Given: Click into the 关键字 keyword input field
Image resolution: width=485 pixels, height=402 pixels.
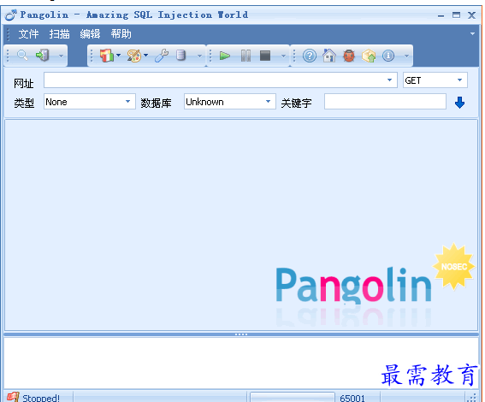Looking at the screenshot, I should pos(385,102).
